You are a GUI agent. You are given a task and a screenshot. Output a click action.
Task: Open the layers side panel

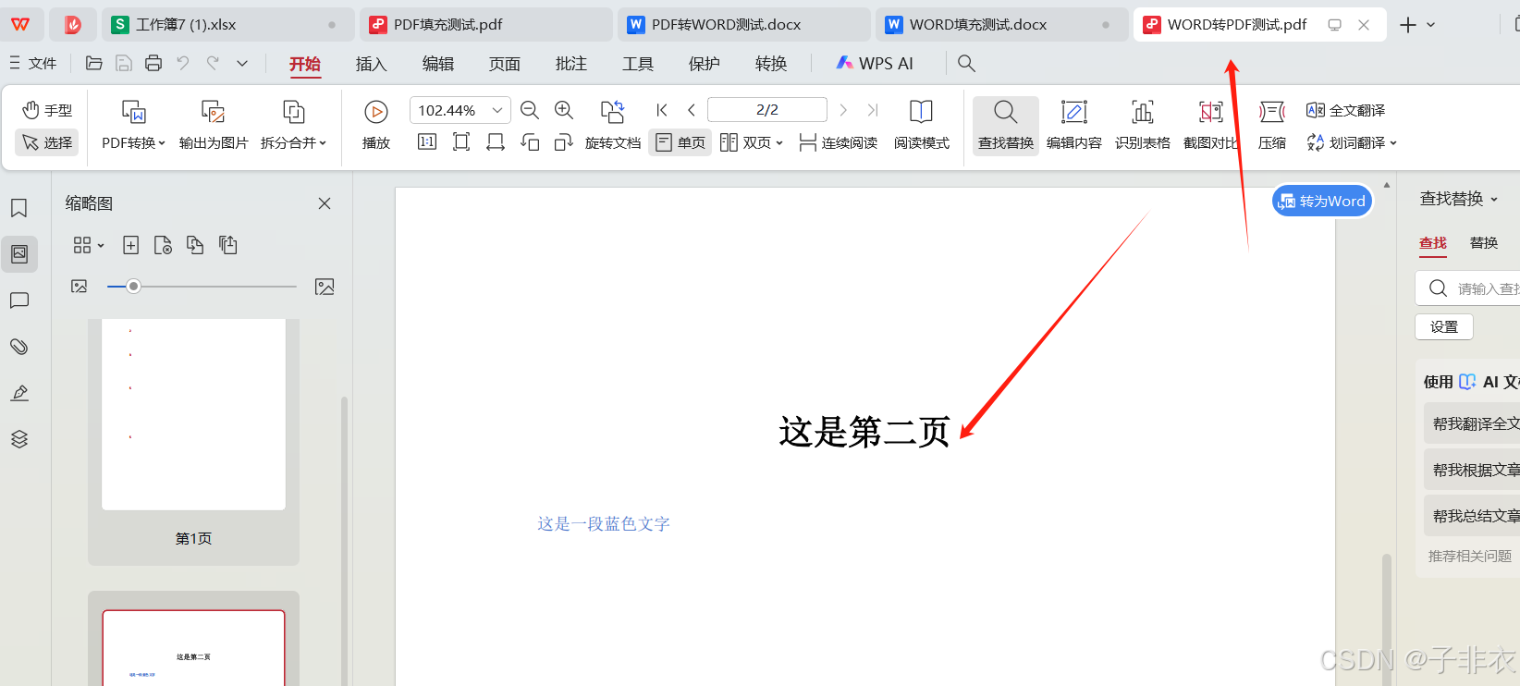(19, 439)
